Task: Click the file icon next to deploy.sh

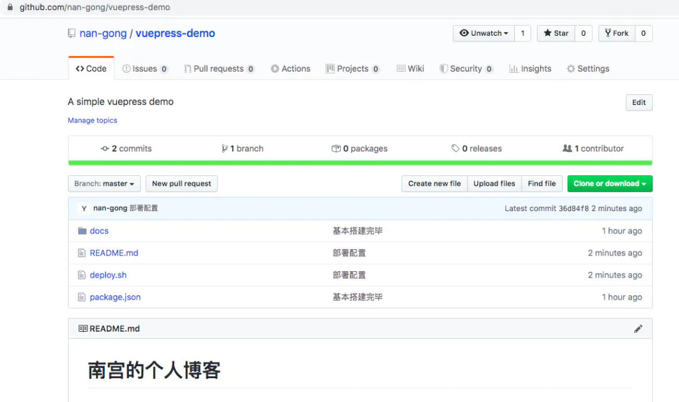Action: pyautogui.click(x=81, y=274)
